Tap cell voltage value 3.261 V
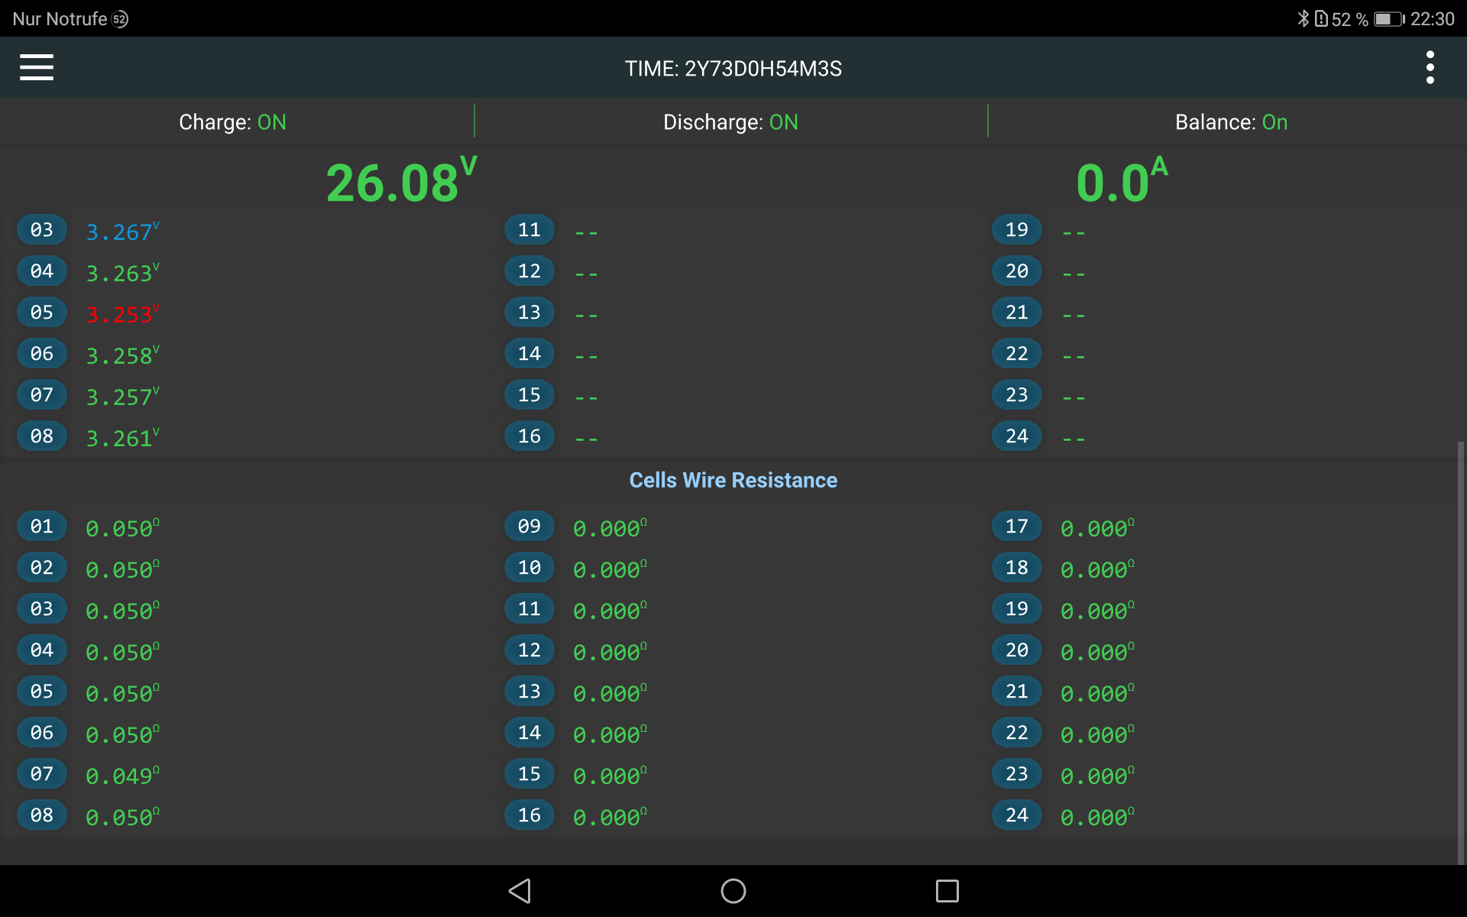 click(122, 437)
